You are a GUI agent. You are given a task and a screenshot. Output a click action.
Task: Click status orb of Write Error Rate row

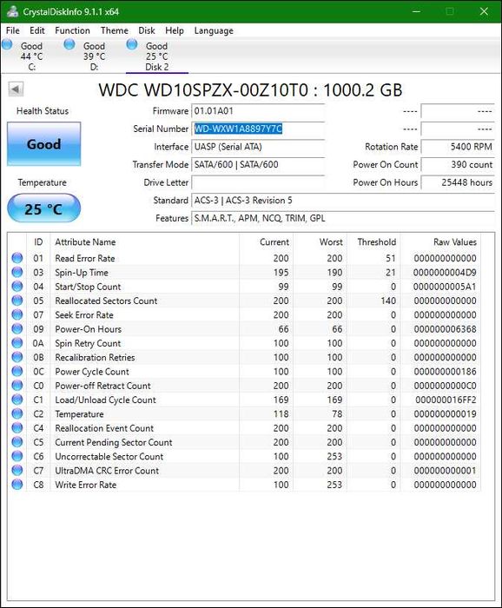pyautogui.click(x=17, y=485)
